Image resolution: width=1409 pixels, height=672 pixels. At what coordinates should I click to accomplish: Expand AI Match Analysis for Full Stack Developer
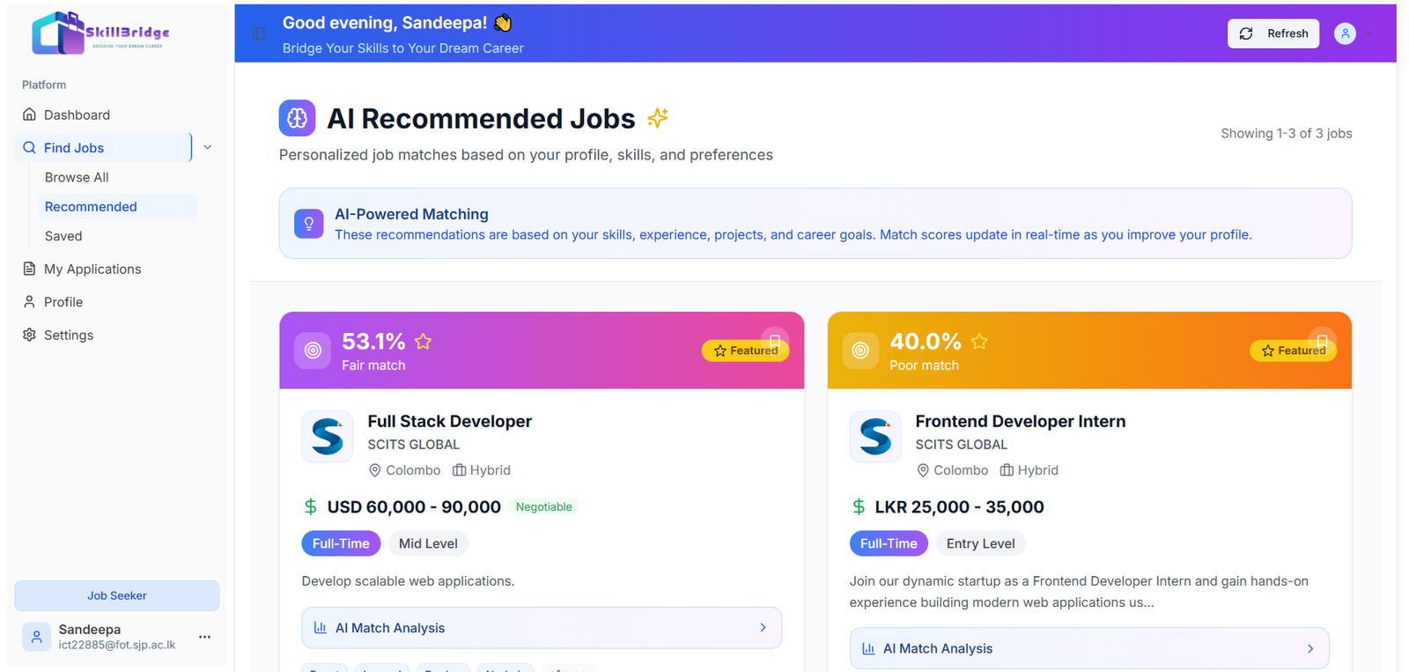click(x=541, y=628)
